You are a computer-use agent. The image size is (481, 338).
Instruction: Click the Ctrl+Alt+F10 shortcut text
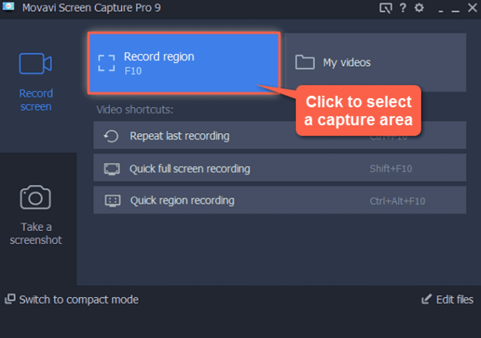(397, 201)
